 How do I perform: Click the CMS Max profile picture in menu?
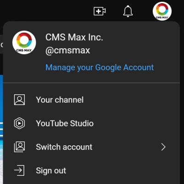tap(24, 42)
